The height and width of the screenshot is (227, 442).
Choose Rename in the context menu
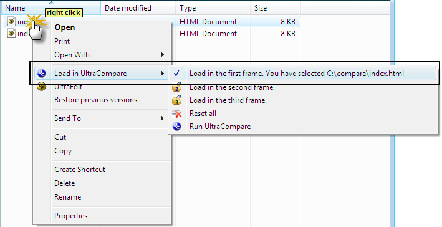coord(68,197)
